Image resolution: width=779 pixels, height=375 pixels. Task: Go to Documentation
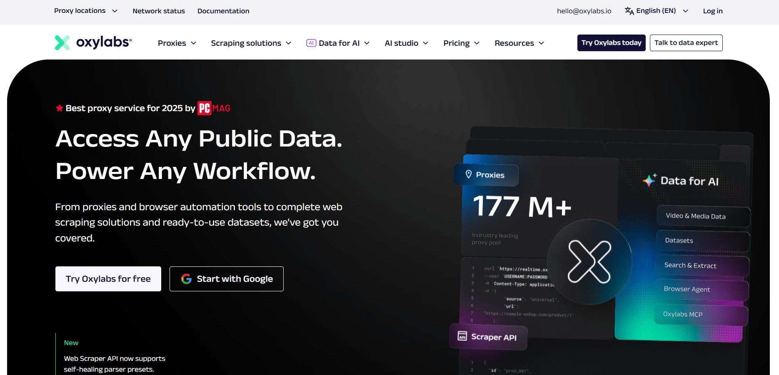pos(223,11)
